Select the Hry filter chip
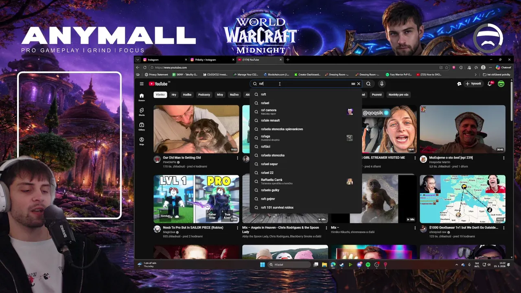The width and height of the screenshot is (521, 293). point(174,95)
